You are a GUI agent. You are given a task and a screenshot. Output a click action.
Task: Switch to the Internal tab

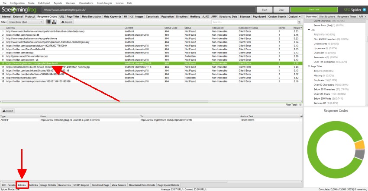click(6, 16)
